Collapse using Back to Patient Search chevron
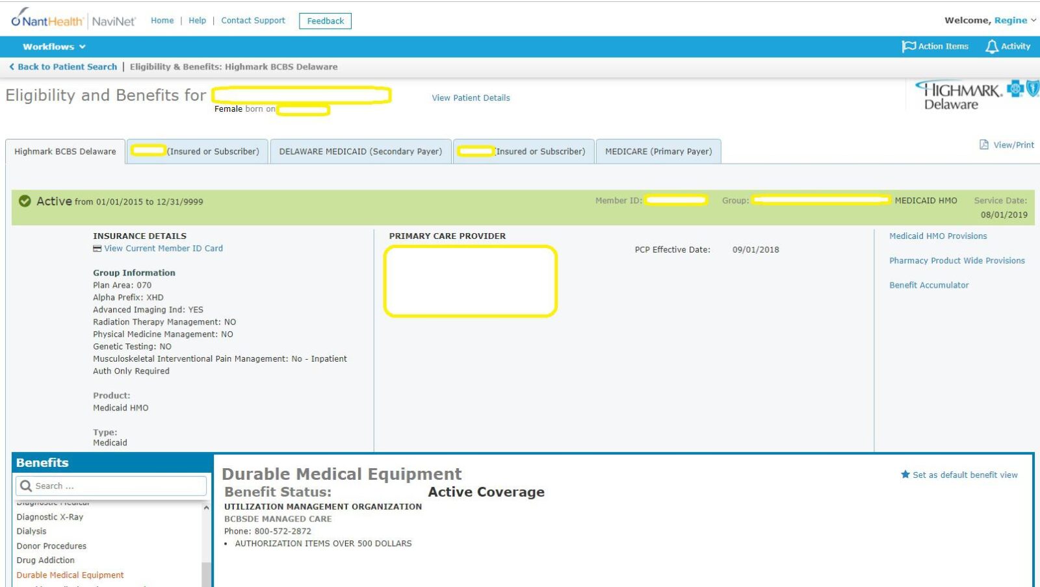Screen dimensions: 1040x587 [x=11, y=66]
